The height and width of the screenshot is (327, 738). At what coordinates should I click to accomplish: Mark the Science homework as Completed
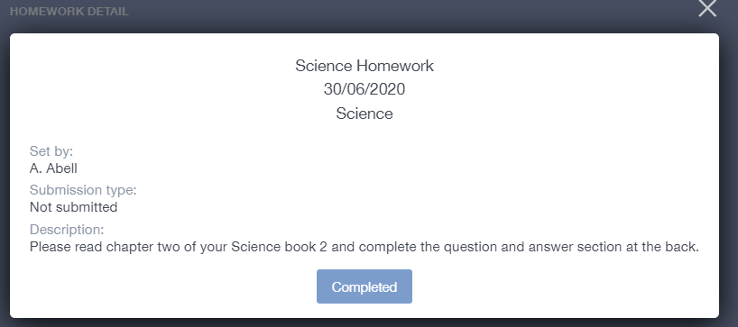[364, 286]
